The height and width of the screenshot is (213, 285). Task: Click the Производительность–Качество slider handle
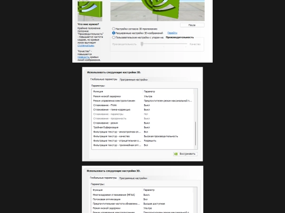(x=142, y=44)
